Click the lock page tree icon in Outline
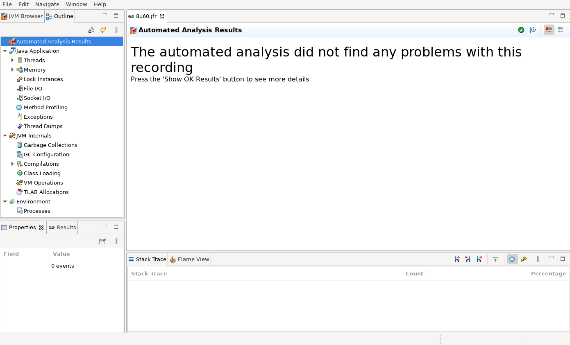The image size is (570, 345). 91,30
